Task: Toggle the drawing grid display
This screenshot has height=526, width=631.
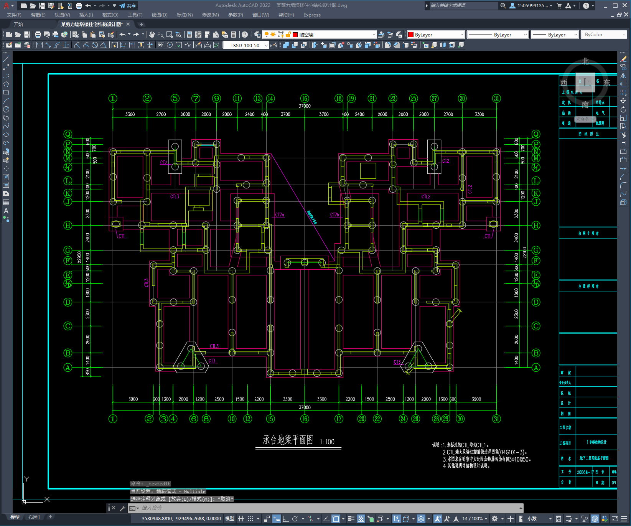Action: (x=241, y=519)
